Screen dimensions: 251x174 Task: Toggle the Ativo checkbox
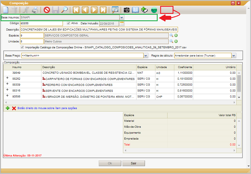pyautogui.click(x=69, y=23)
